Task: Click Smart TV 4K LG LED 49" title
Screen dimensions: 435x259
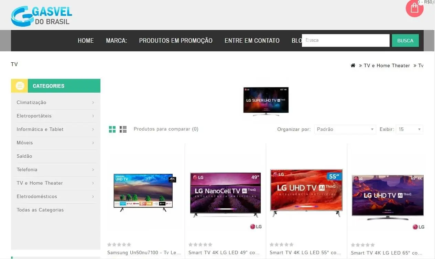Action: (x=224, y=252)
